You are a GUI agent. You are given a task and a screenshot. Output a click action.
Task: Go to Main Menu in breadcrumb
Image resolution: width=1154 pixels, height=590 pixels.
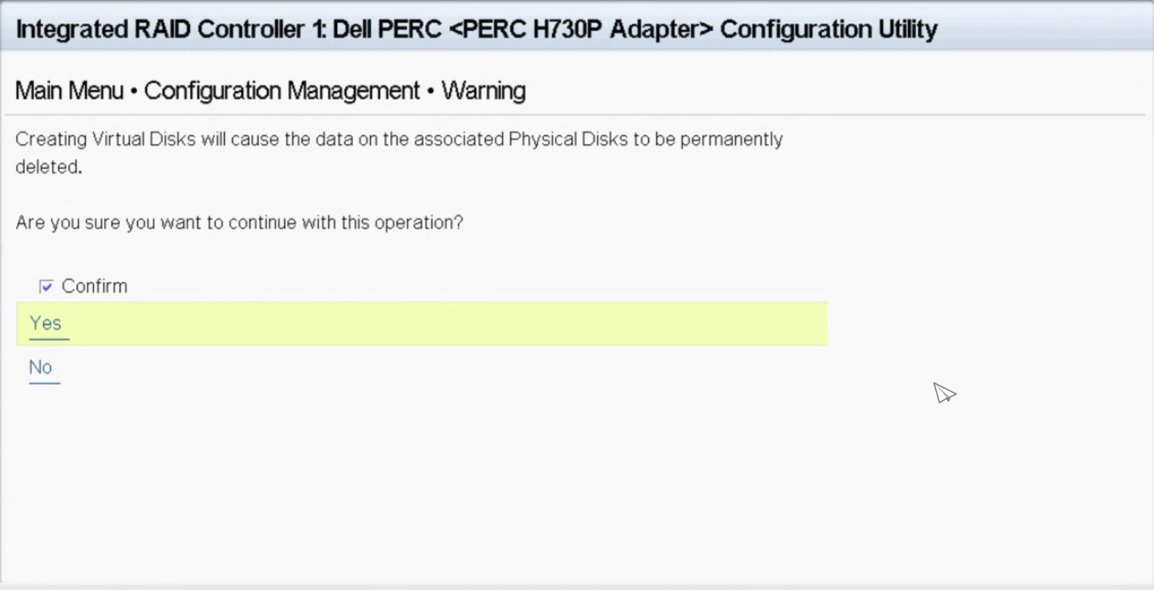pyautogui.click(x=69, y=91)
